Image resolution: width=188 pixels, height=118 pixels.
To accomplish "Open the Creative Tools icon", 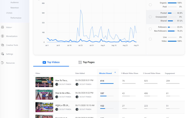I will point(2,45).
